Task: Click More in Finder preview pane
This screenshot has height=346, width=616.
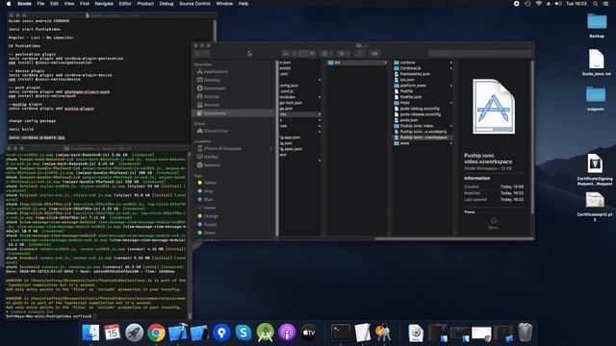Action: (494, 224)
